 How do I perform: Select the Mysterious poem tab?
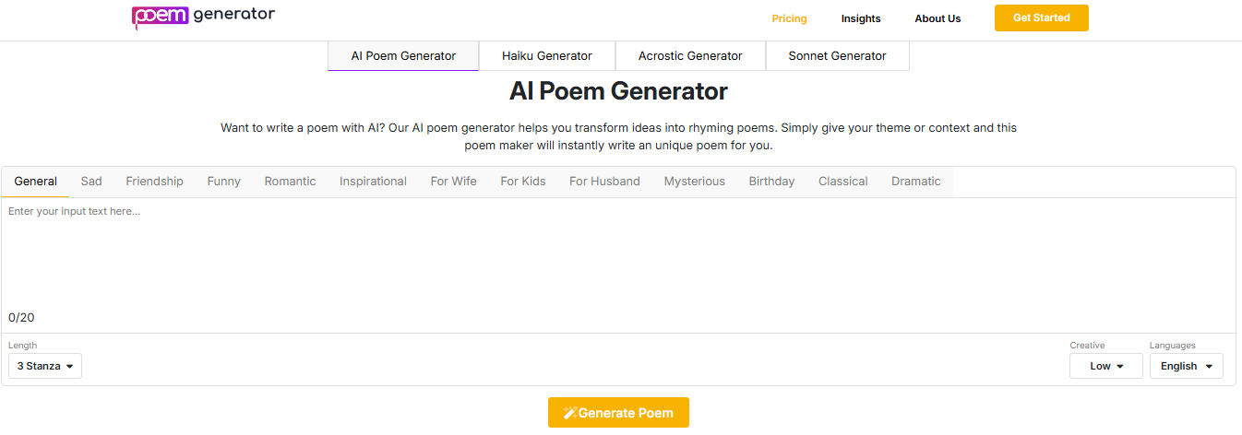(695, 182)
